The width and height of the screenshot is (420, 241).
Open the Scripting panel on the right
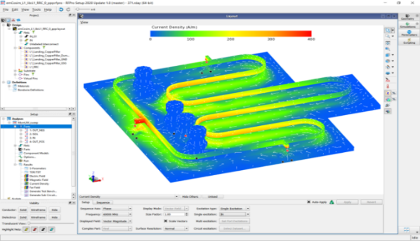click(410, 41)
